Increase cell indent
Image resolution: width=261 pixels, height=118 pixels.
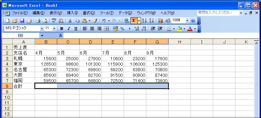click(x=160, y=29)
